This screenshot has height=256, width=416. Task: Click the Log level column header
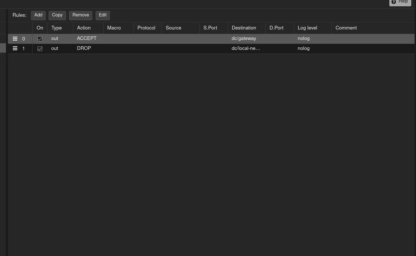pos(307,28)
